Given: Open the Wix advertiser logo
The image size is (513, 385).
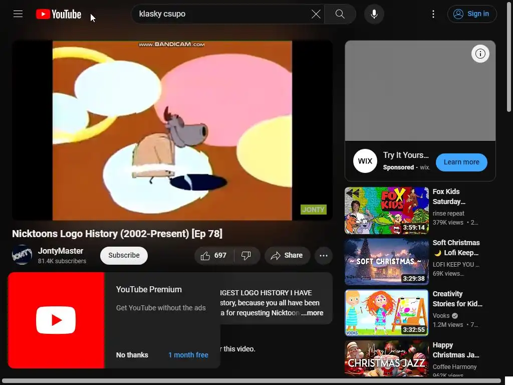Looking at the screenshot, I should (365, 161).
